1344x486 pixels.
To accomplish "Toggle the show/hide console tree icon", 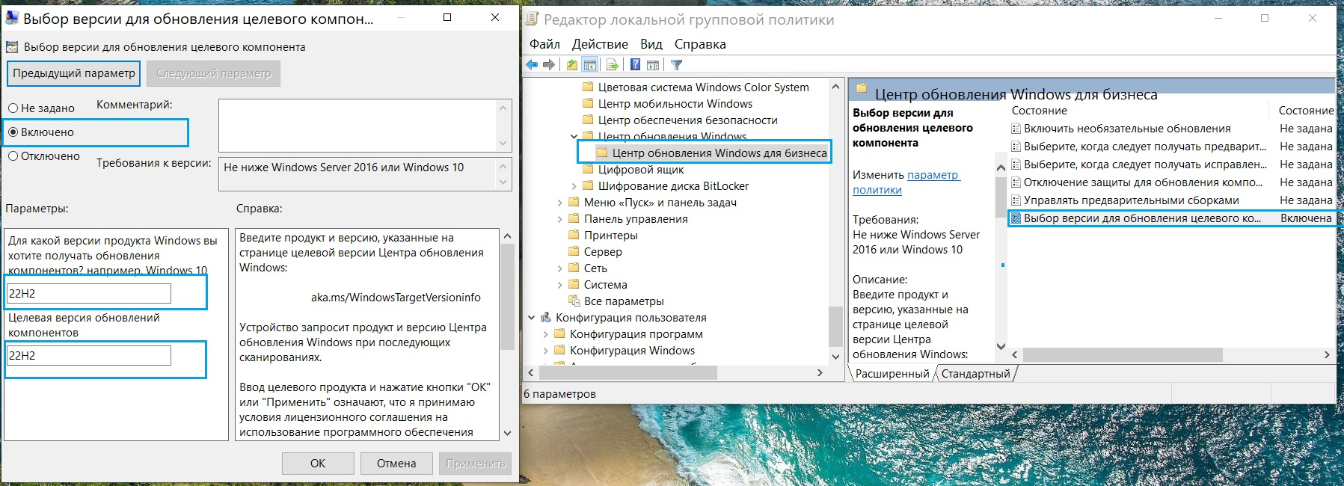I will tap(590, 65).
